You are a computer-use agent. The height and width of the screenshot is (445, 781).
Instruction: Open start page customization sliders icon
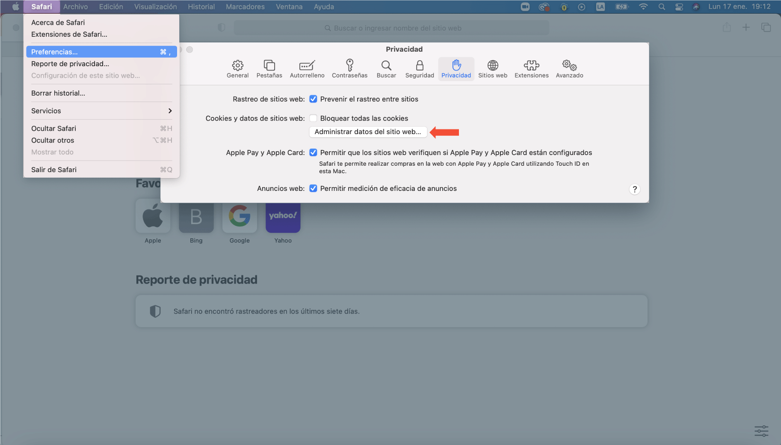(x=761, y=431)
